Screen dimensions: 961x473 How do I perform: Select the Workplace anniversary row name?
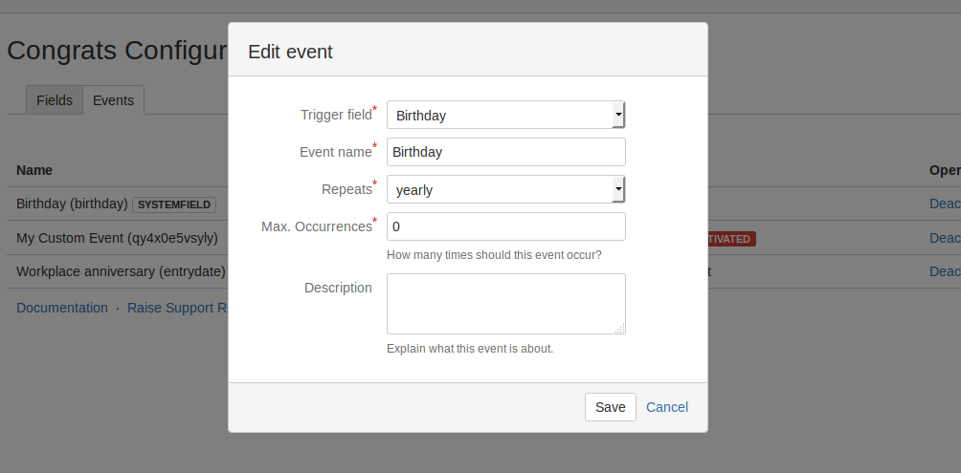tap(121, 271)
